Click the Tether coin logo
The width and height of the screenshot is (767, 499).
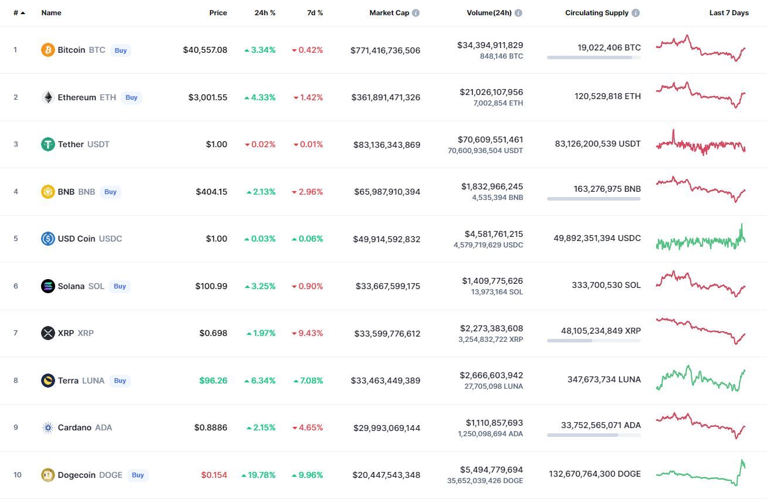coord(48,144)
